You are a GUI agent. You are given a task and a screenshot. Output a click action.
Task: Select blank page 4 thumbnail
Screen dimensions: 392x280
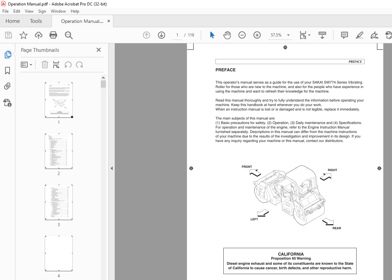(x=59, y=253)
